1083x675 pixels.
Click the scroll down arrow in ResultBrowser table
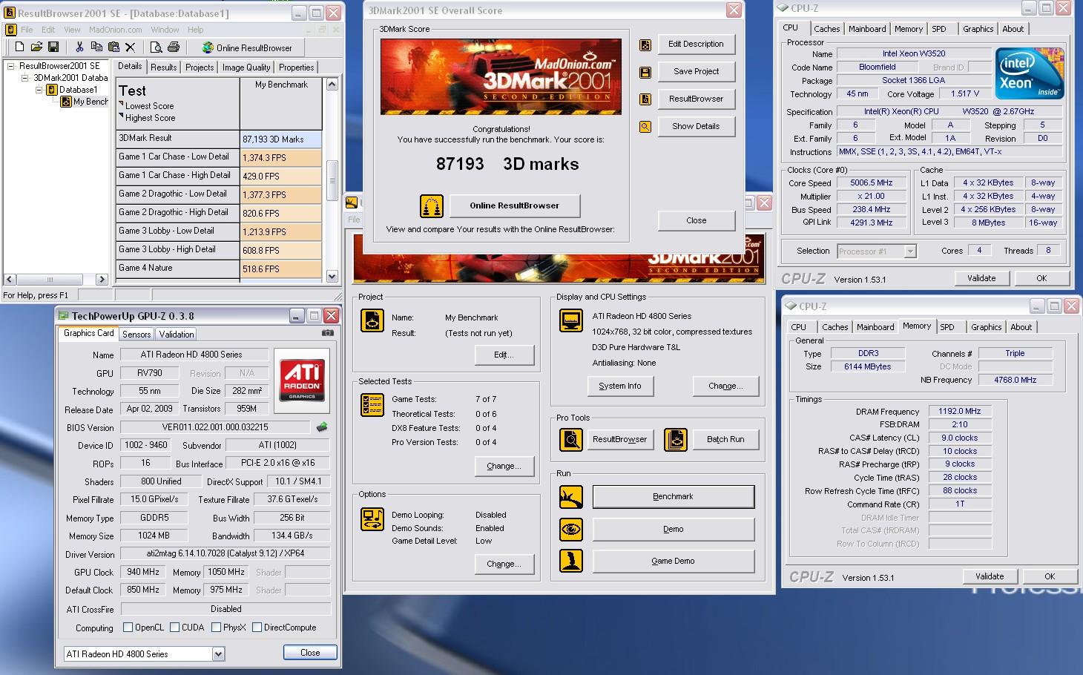click(332, 276)
